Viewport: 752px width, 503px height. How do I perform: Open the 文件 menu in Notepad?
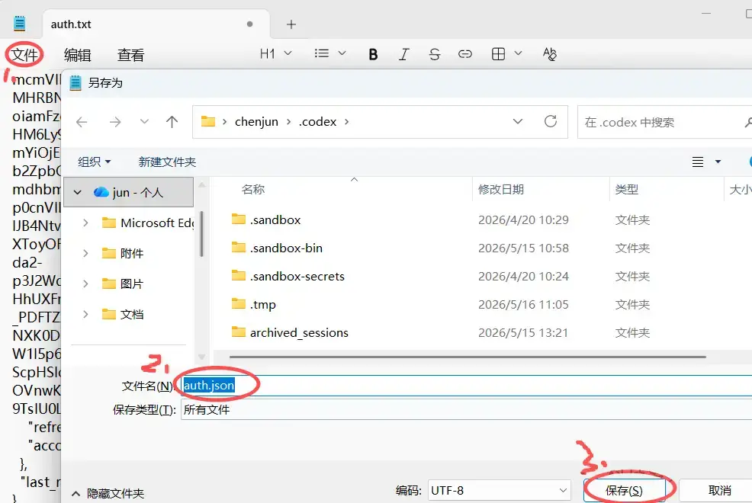(24, 55)
